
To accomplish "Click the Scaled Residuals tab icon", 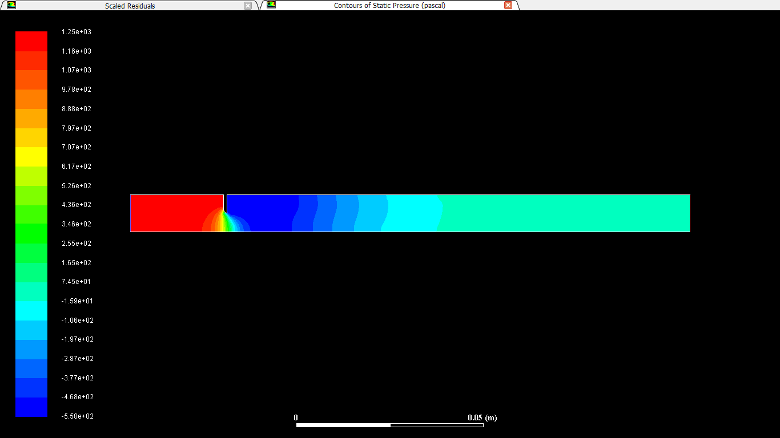I will pos(11,5).
